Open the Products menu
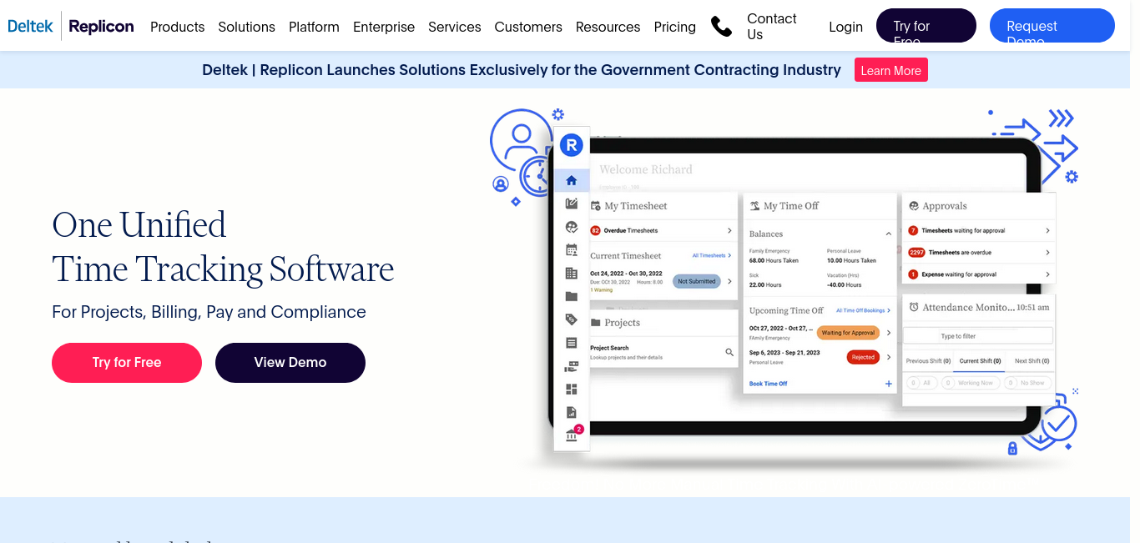 (x=177, y=27)
